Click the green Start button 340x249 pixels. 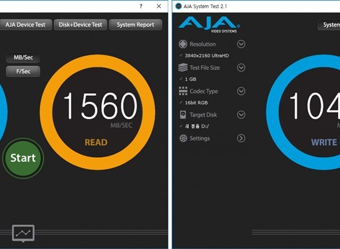pos(23,158)
